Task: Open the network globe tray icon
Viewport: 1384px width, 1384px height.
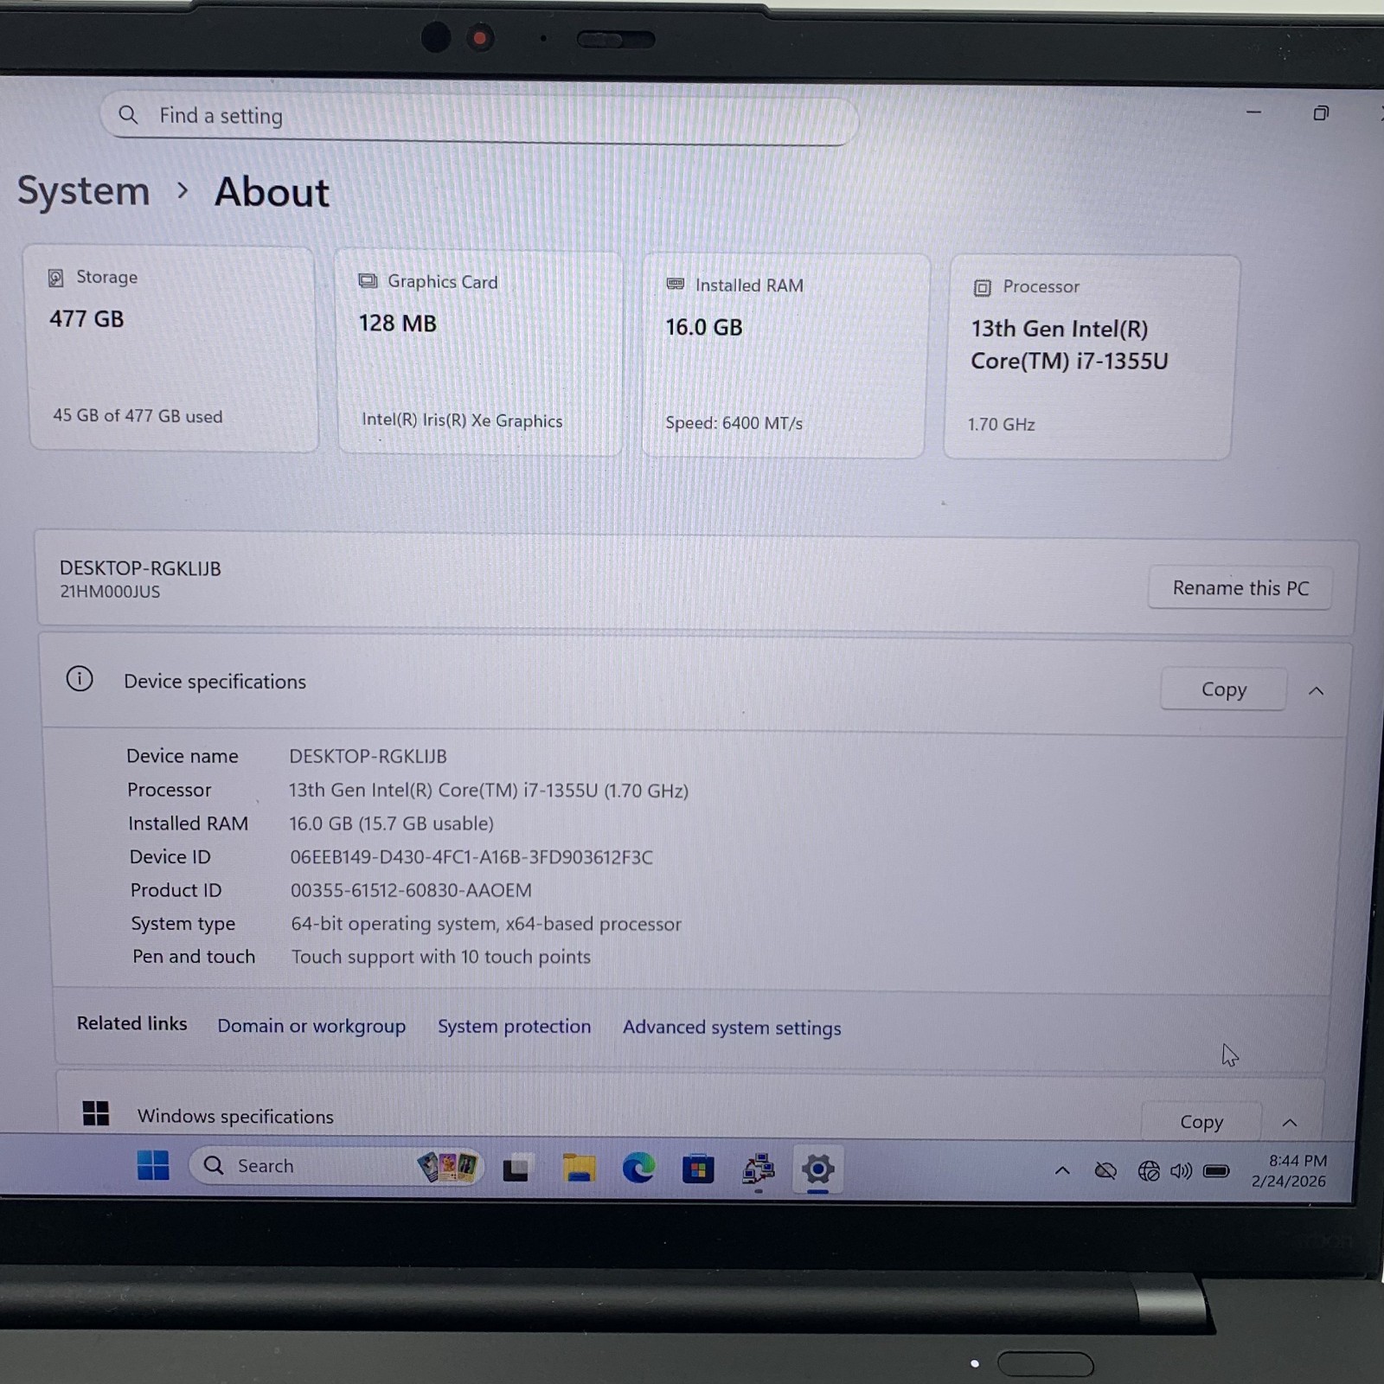Action: (x=1149, y=1171)
